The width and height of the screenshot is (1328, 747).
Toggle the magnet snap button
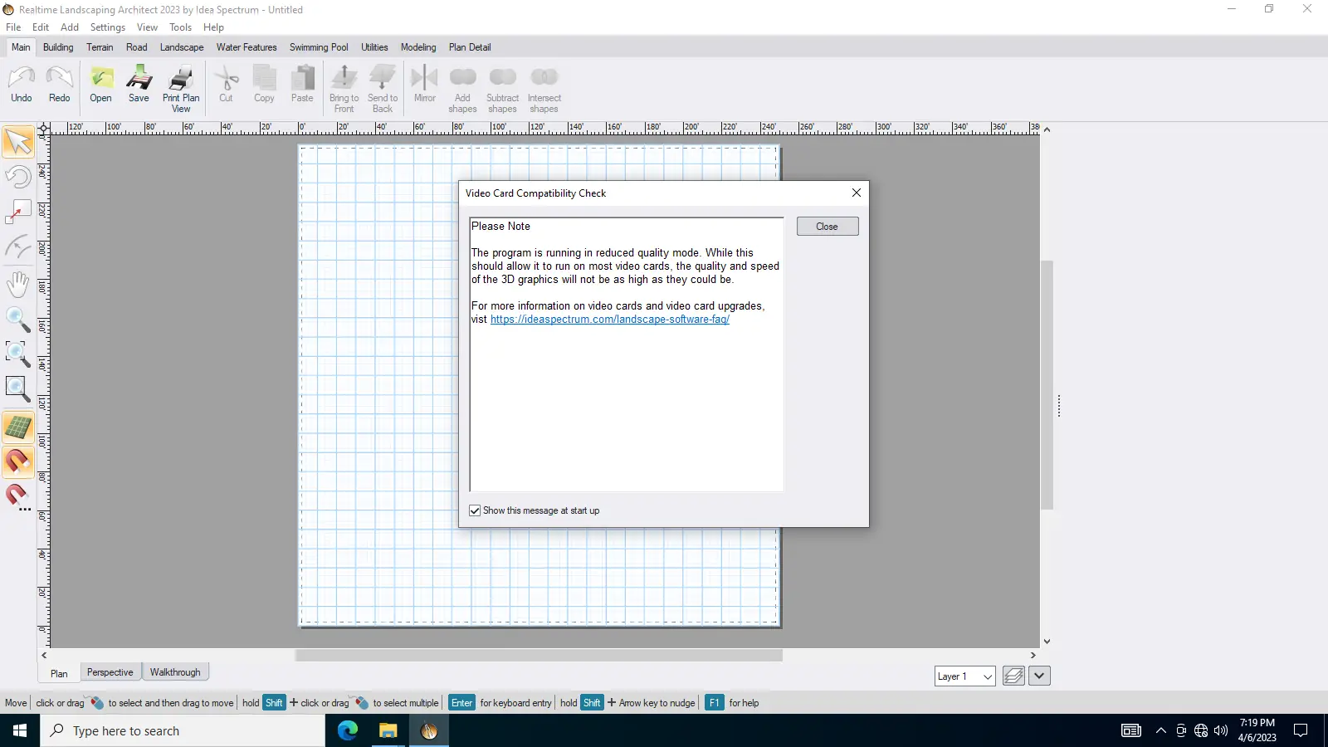(18, 462)
